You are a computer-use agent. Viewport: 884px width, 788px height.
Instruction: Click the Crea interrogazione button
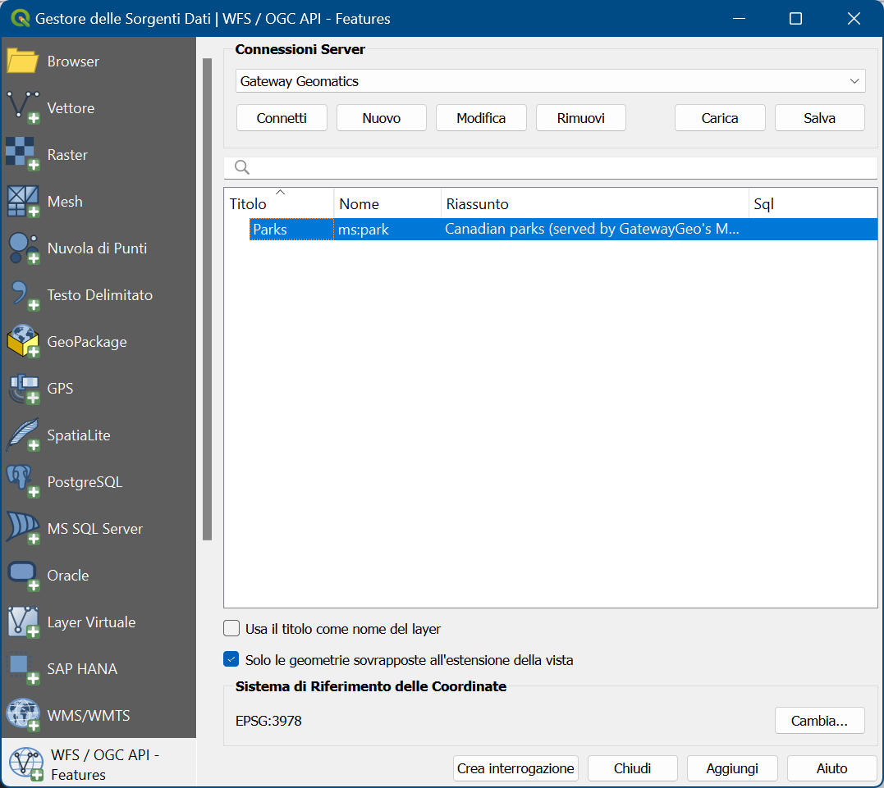point(515,768)
